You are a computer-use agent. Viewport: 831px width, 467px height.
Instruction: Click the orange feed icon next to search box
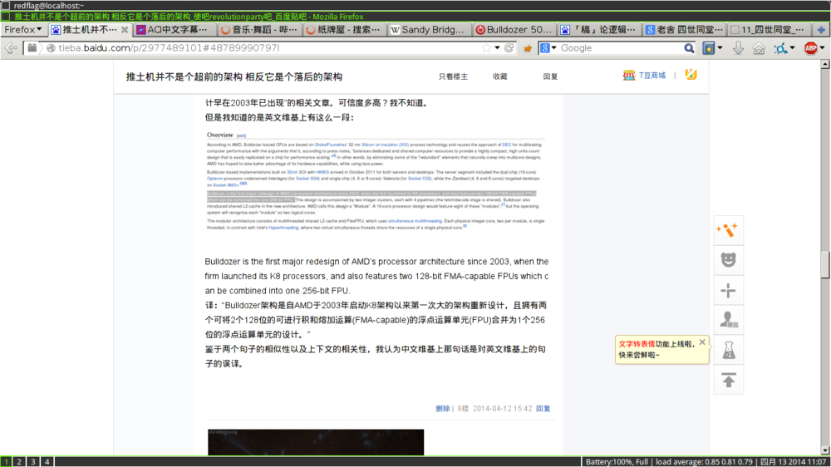pos(528,48)
